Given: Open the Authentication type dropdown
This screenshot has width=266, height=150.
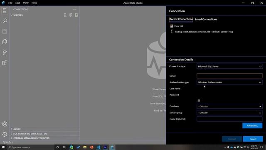Looking at the screenshot, I should 229,82.
